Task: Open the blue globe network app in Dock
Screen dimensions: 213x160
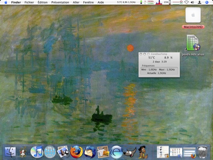Action: click(50, 152)
